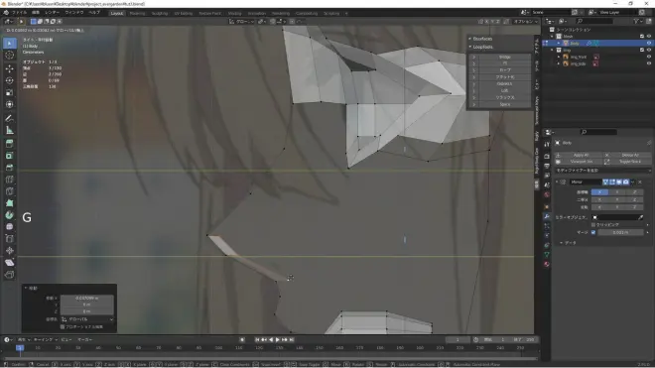Open the Modifier properties wrench tab
The height and width of the screenshot is (368, 655).
547,216
